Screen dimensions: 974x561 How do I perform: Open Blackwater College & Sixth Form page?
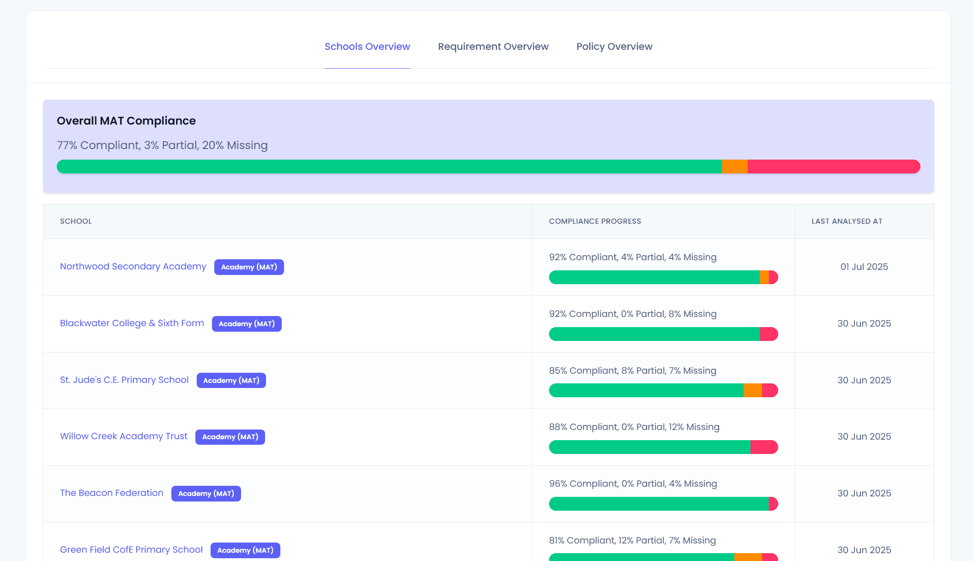[x=132, y=323]
